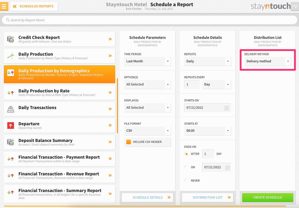Select the Daily Production report title

[35, 54]
